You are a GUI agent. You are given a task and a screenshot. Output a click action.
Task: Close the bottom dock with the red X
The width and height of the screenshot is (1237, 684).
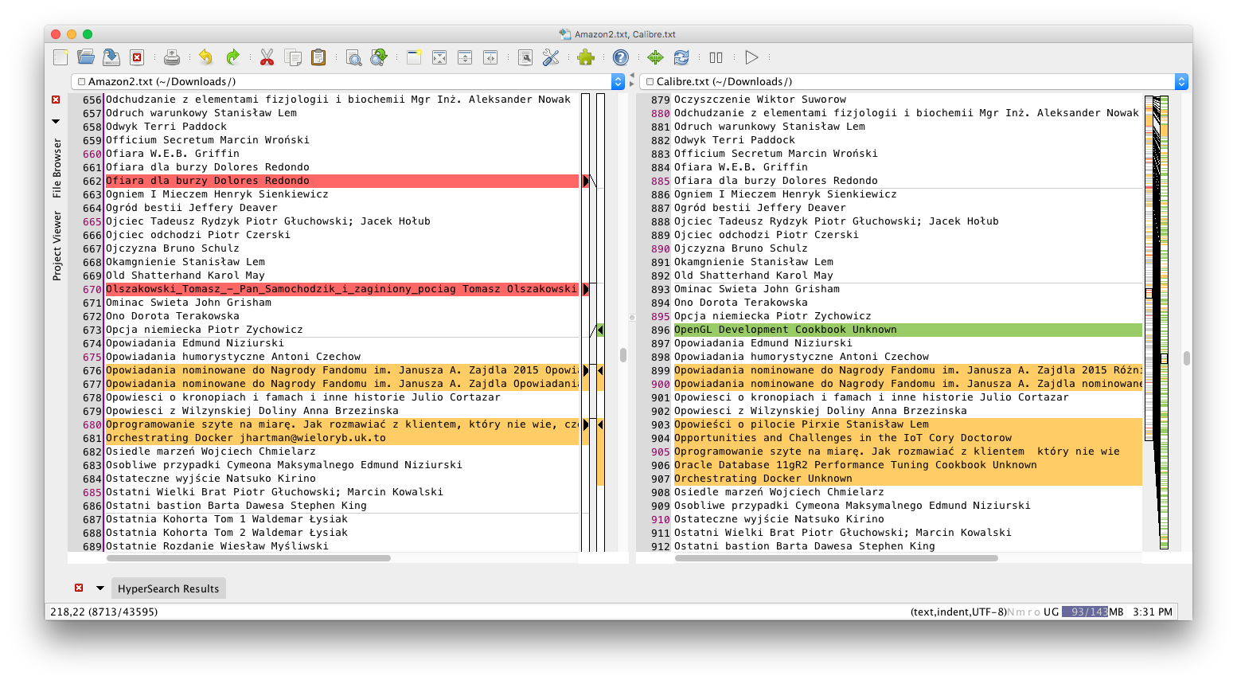point(79,588)
